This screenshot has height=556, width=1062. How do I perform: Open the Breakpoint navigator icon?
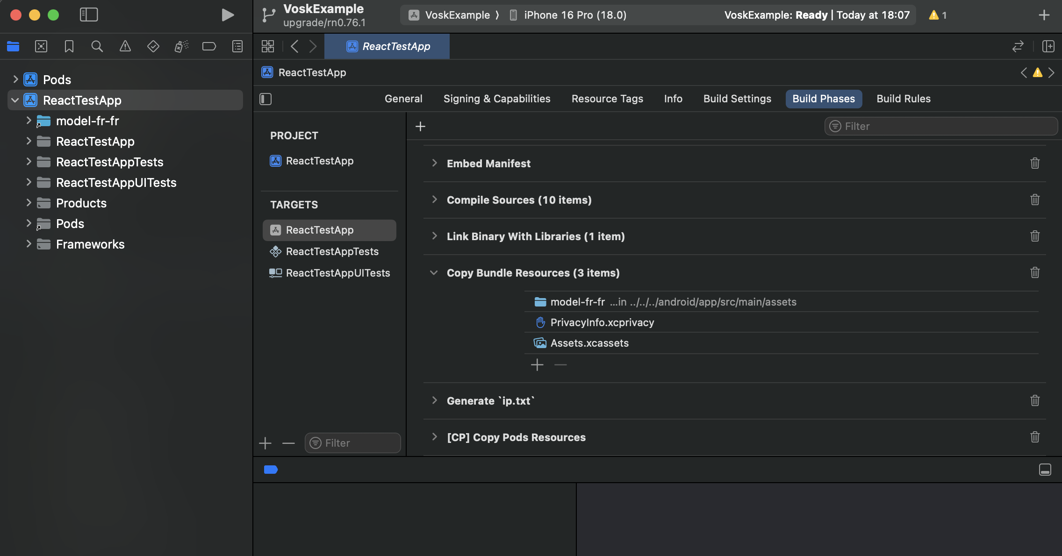pos(209,46)
